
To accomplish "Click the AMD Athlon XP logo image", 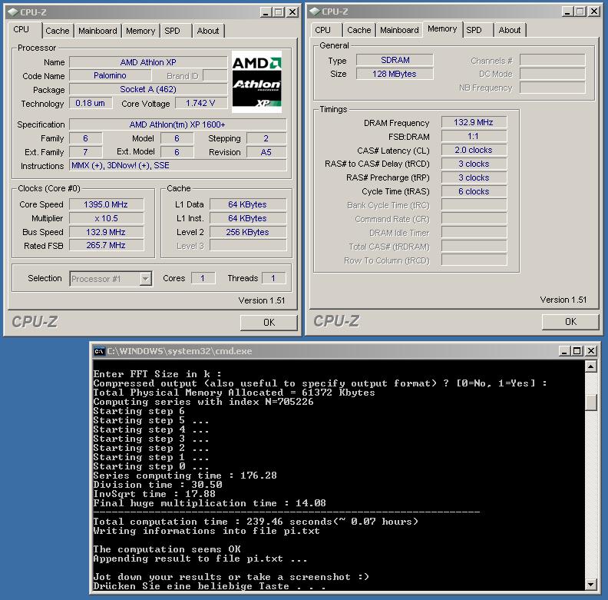I will coord(256,81).
